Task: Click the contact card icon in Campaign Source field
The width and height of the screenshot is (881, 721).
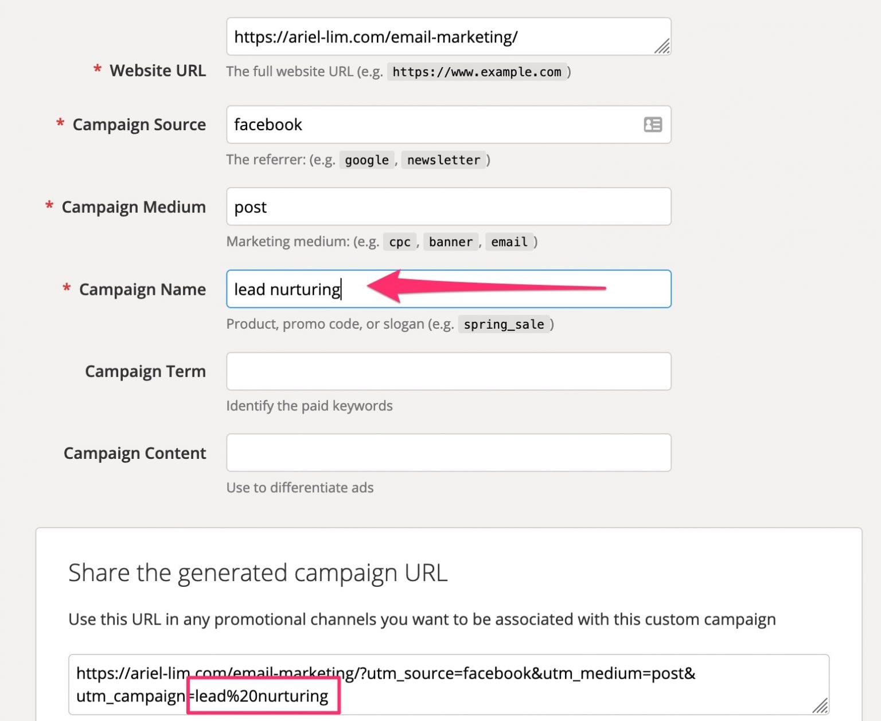Action: (x=654, y=124)
